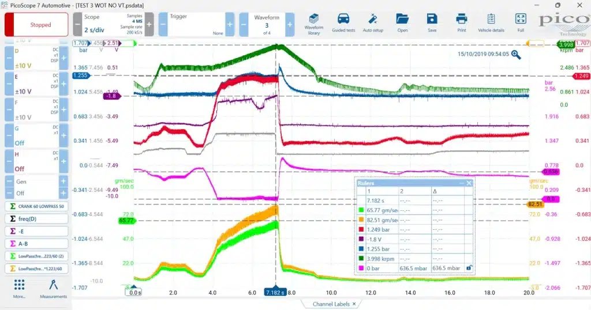Click the 0.0 s time ruler handle
591x310 pixels.
pyautogui.click(x=134, y=292)
